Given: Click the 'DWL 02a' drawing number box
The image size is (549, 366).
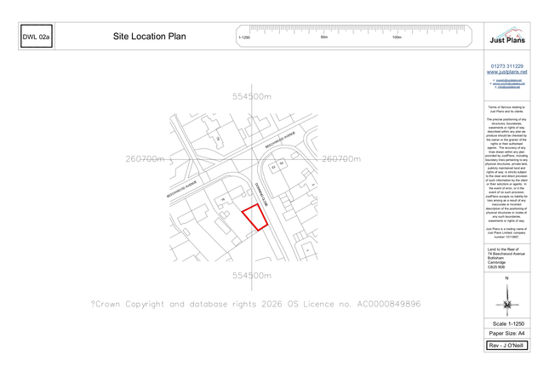Looking at the screenshot, I should coord(37,36).
